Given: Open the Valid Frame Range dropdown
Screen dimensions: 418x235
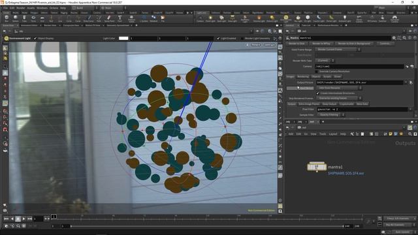Looking at the screenshot, I should [338, 50].
